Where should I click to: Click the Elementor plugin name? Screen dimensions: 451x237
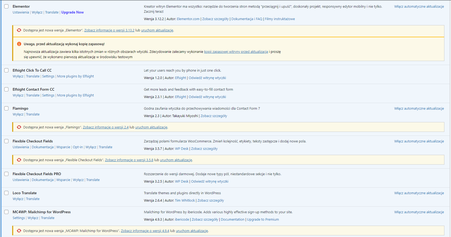21,6
